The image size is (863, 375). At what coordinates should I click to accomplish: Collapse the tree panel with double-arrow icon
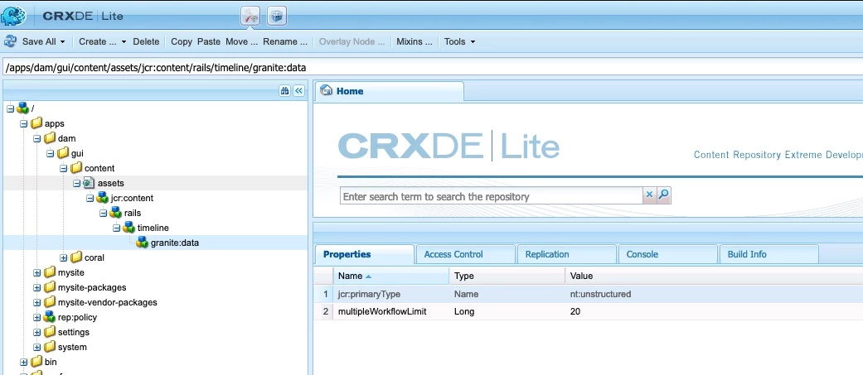tap(298, 91)
